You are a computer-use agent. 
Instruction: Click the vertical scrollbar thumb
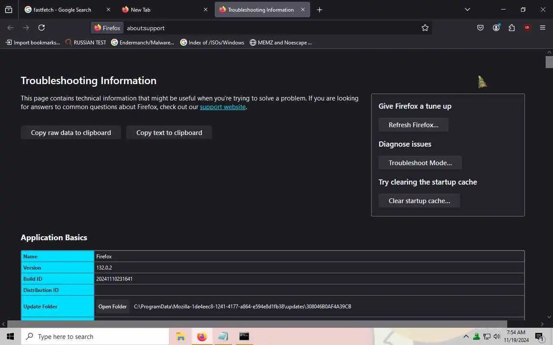pyautogui.click(x=549, y=62)
